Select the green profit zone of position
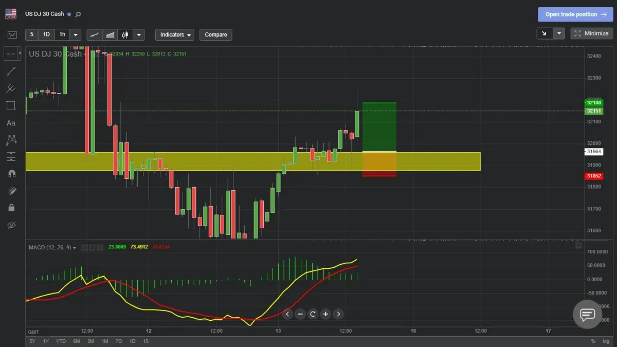 tap(379, 127)
